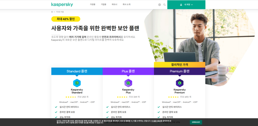Viewport: 258px width, 126px height.
Task: Click 수락하고 닫기 cookie accept button
Action: (196, 122)
